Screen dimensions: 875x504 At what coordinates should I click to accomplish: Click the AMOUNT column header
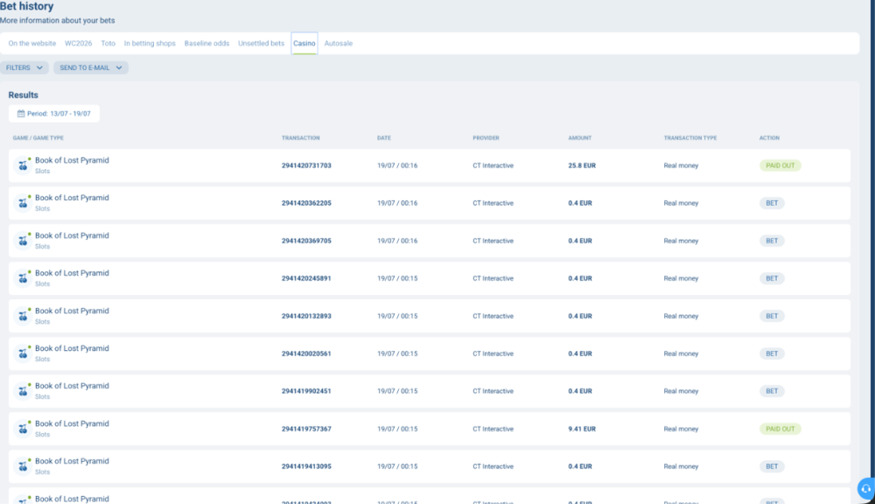(580, 138)
